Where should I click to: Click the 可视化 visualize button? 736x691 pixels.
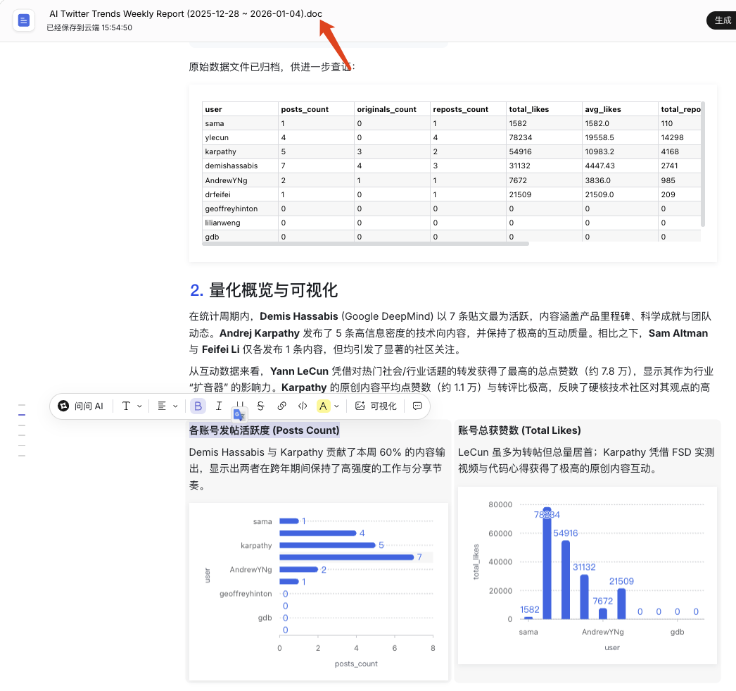click(x=376, y=406)
